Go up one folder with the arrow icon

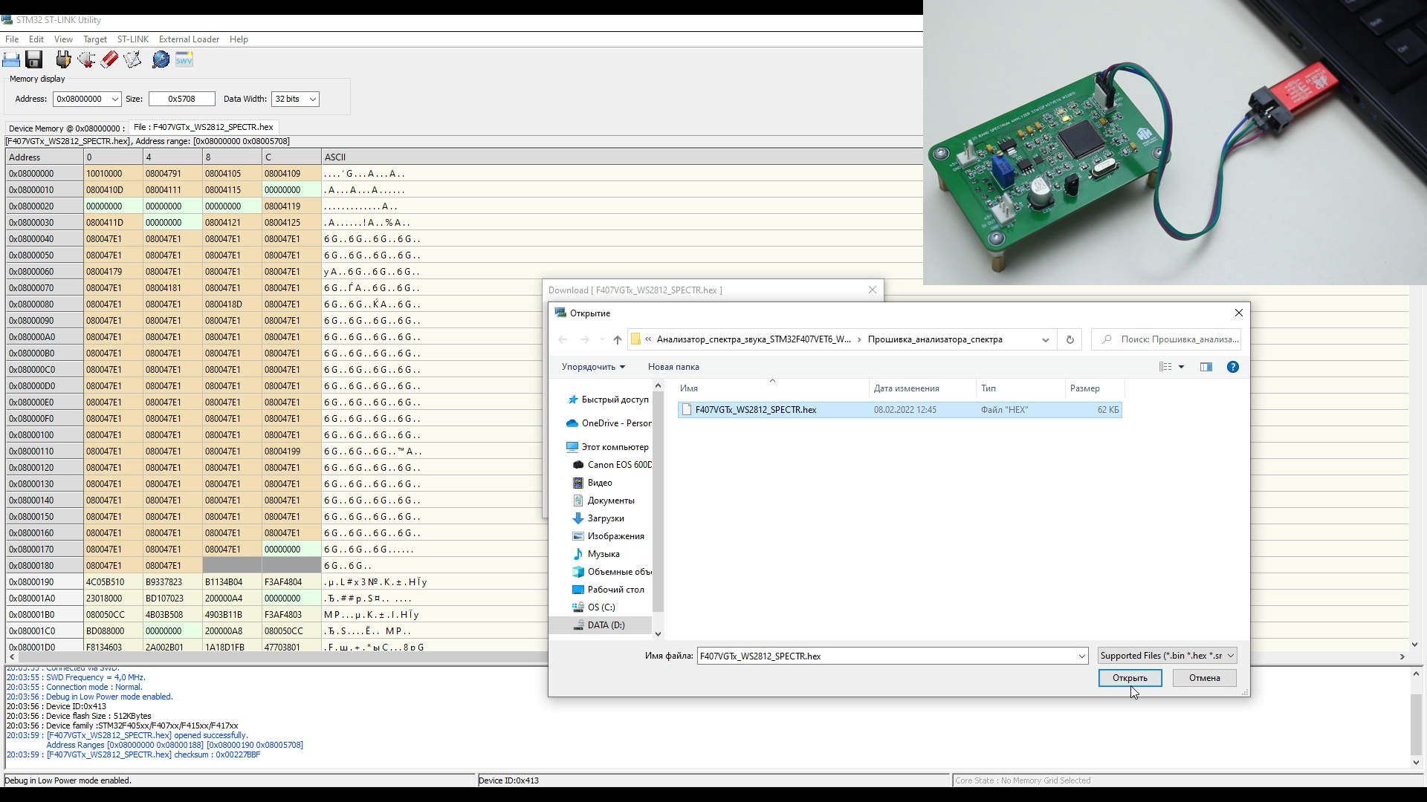[617, 339]
